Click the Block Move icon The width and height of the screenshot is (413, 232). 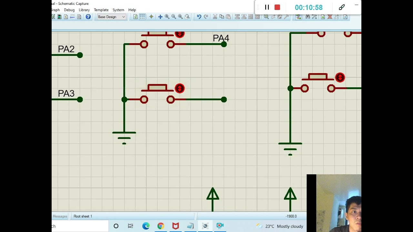(x=244, y=17)
